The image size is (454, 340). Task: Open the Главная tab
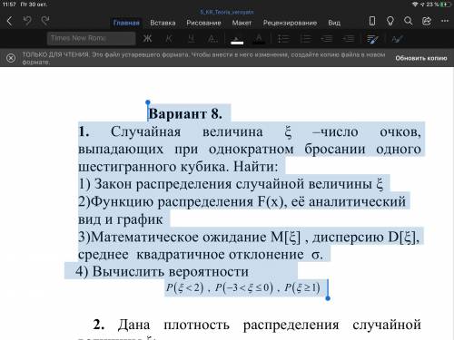(126, 23)
